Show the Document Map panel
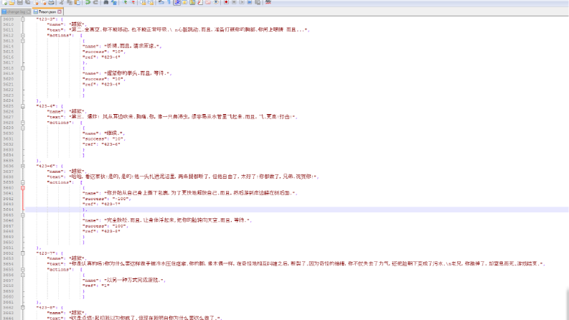569x320 pixels. point(192,2)
